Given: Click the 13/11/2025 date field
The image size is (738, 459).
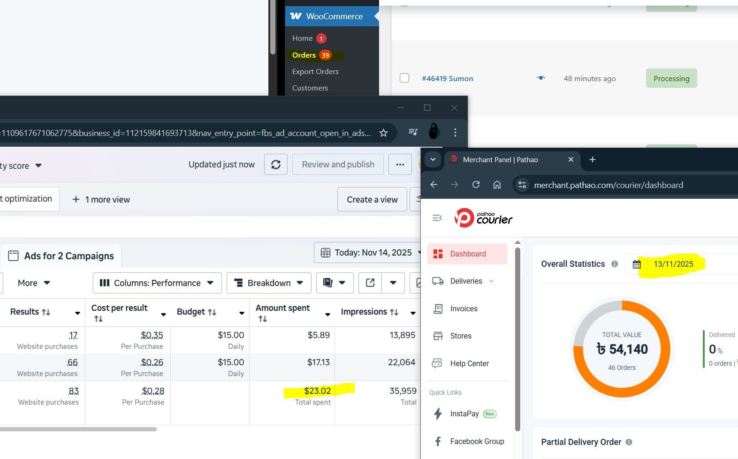Looking at the screenshot, I should [673, 264].
